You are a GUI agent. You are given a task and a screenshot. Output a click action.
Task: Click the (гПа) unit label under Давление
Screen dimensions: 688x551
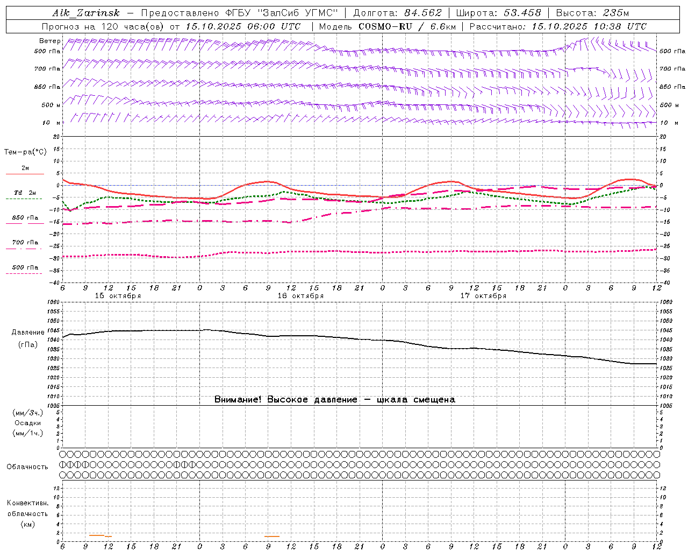28,344
